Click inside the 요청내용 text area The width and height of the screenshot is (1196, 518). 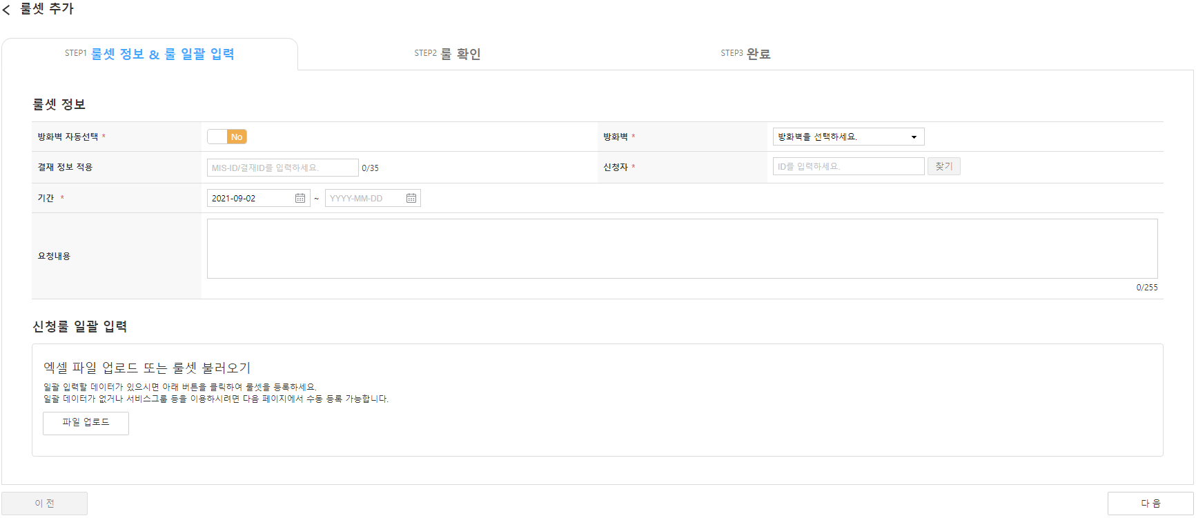pyautogui.click(x=682, y=248)
